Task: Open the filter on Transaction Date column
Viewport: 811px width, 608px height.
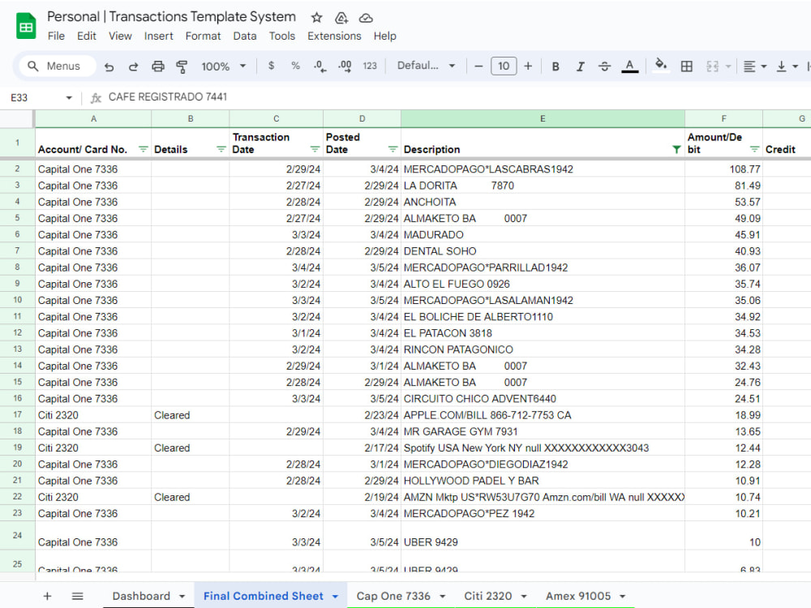Action: (315, 149)
